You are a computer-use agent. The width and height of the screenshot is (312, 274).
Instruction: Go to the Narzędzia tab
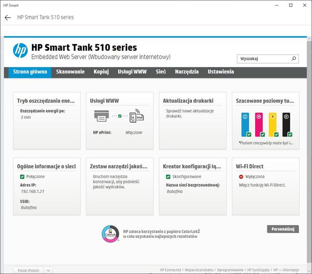tap(187, 72)
